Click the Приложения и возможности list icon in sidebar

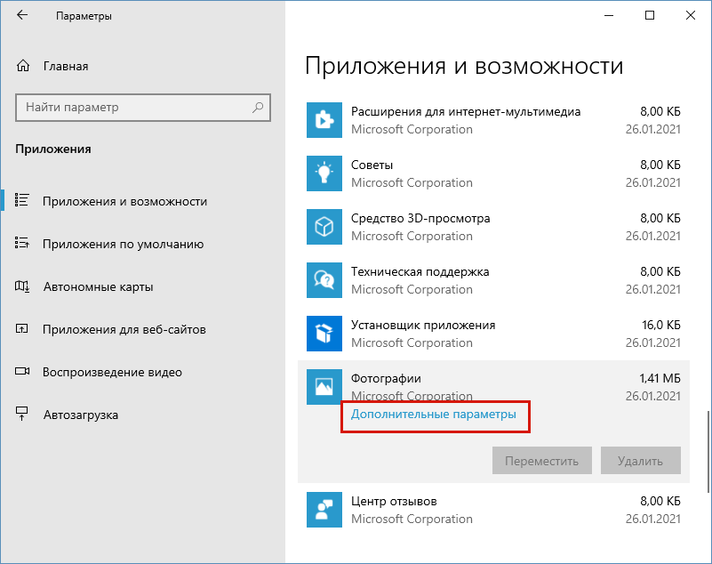pos(22,200)
